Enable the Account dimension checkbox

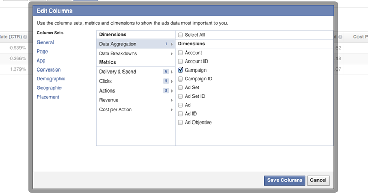coord(180,53)
